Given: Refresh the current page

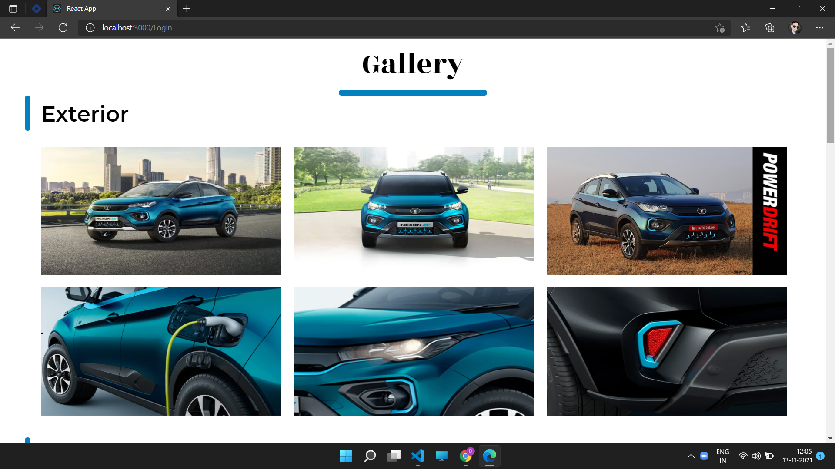Looking at the screenshot, I should tap(63, 28).
